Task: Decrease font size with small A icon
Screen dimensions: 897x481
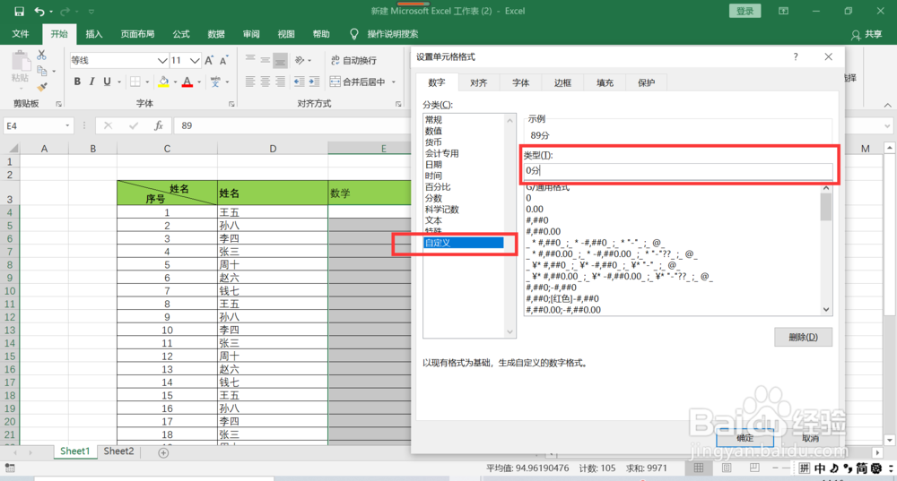Action: pos(223,60)
